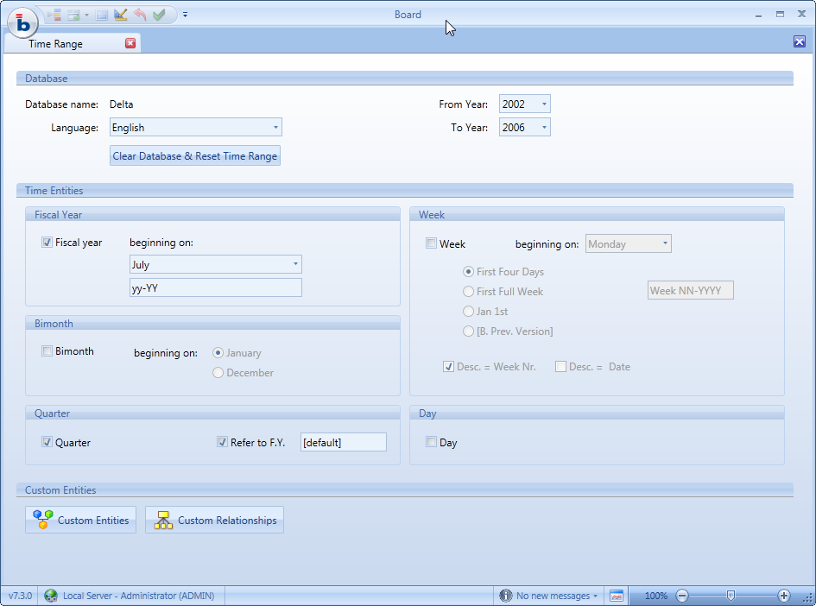Click the window resize grip icon
This screenshot has height=606, width=816.
(809, 599)
